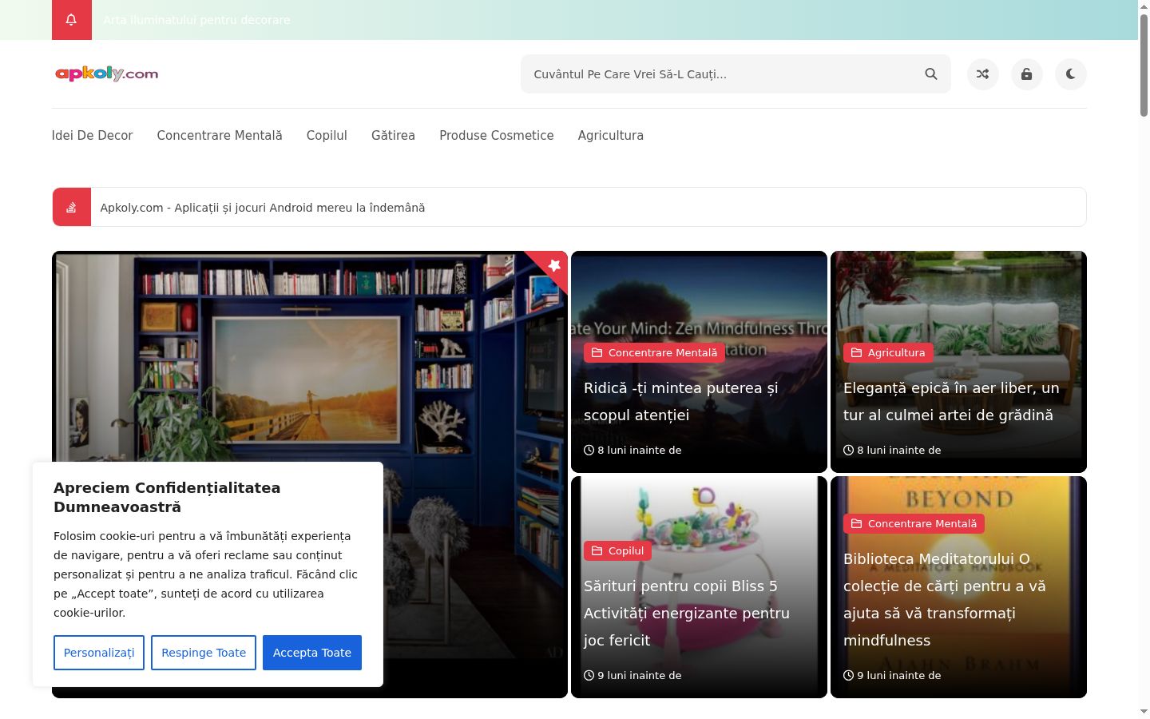Click '9 luni inainte de' on Sărituri card

pyautogui.click(x=632, y=676)
